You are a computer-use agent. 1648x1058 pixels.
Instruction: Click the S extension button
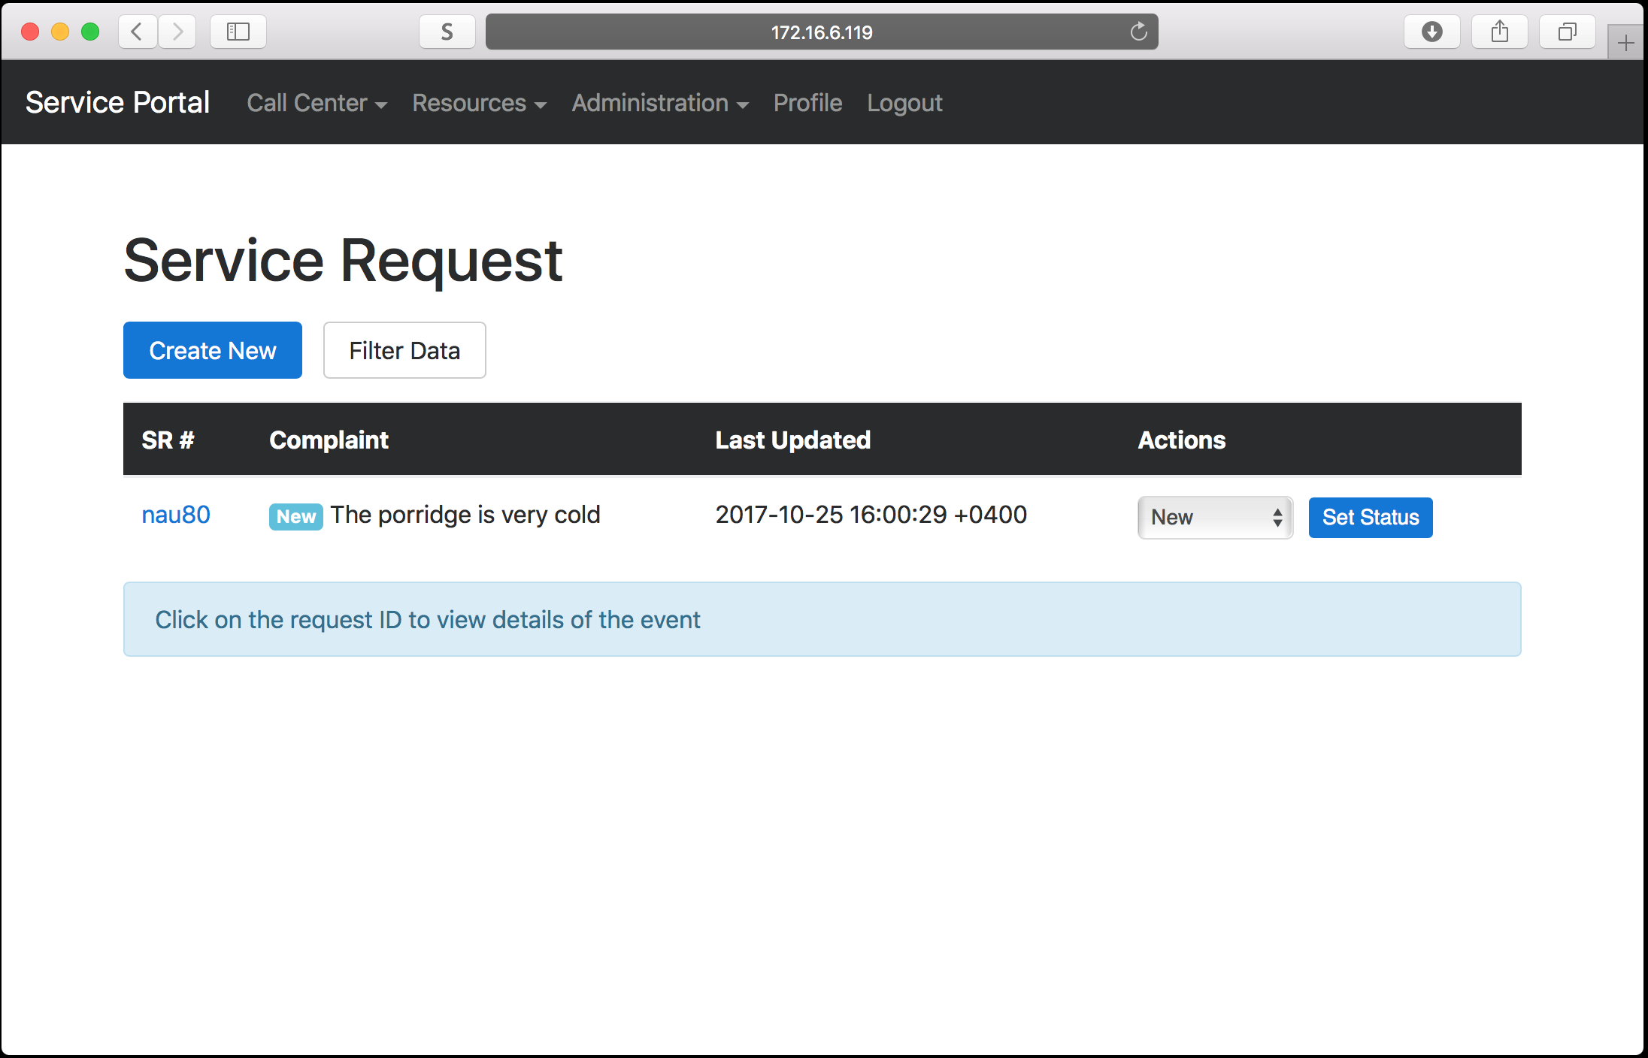447,32
